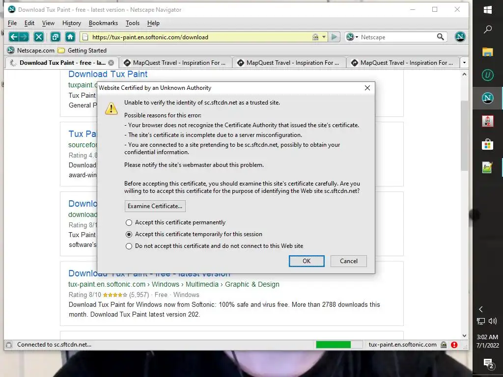Open File Explorer from the taskbar
This screenshot has height=377, width=503.
(488, 52)
